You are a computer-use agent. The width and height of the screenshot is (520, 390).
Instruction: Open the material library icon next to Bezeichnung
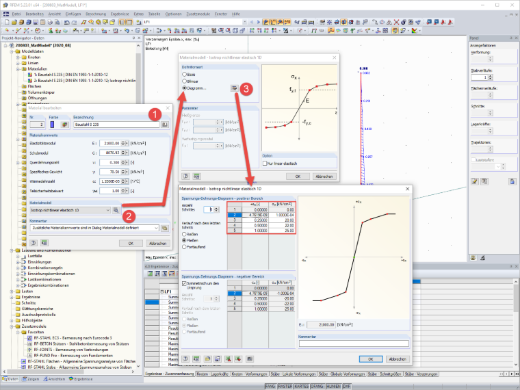pyautogui.click(x=164, y=125)
